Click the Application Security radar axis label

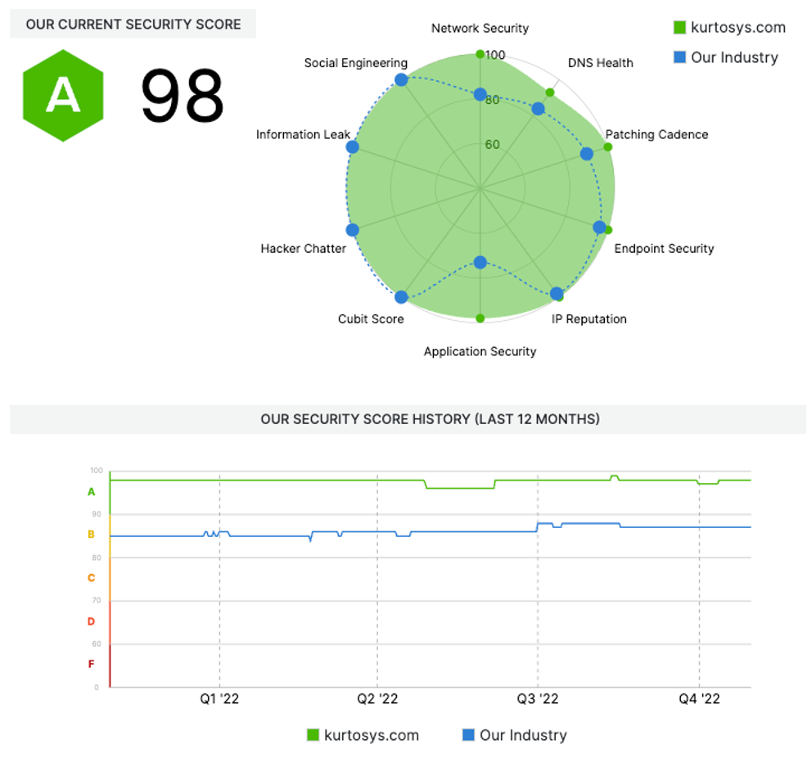480,351
